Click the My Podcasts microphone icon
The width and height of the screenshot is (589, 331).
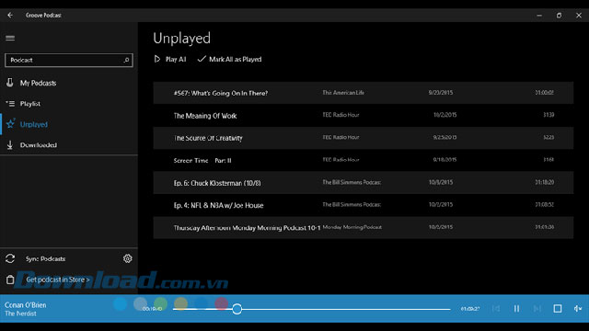click(x=10, y=83)
